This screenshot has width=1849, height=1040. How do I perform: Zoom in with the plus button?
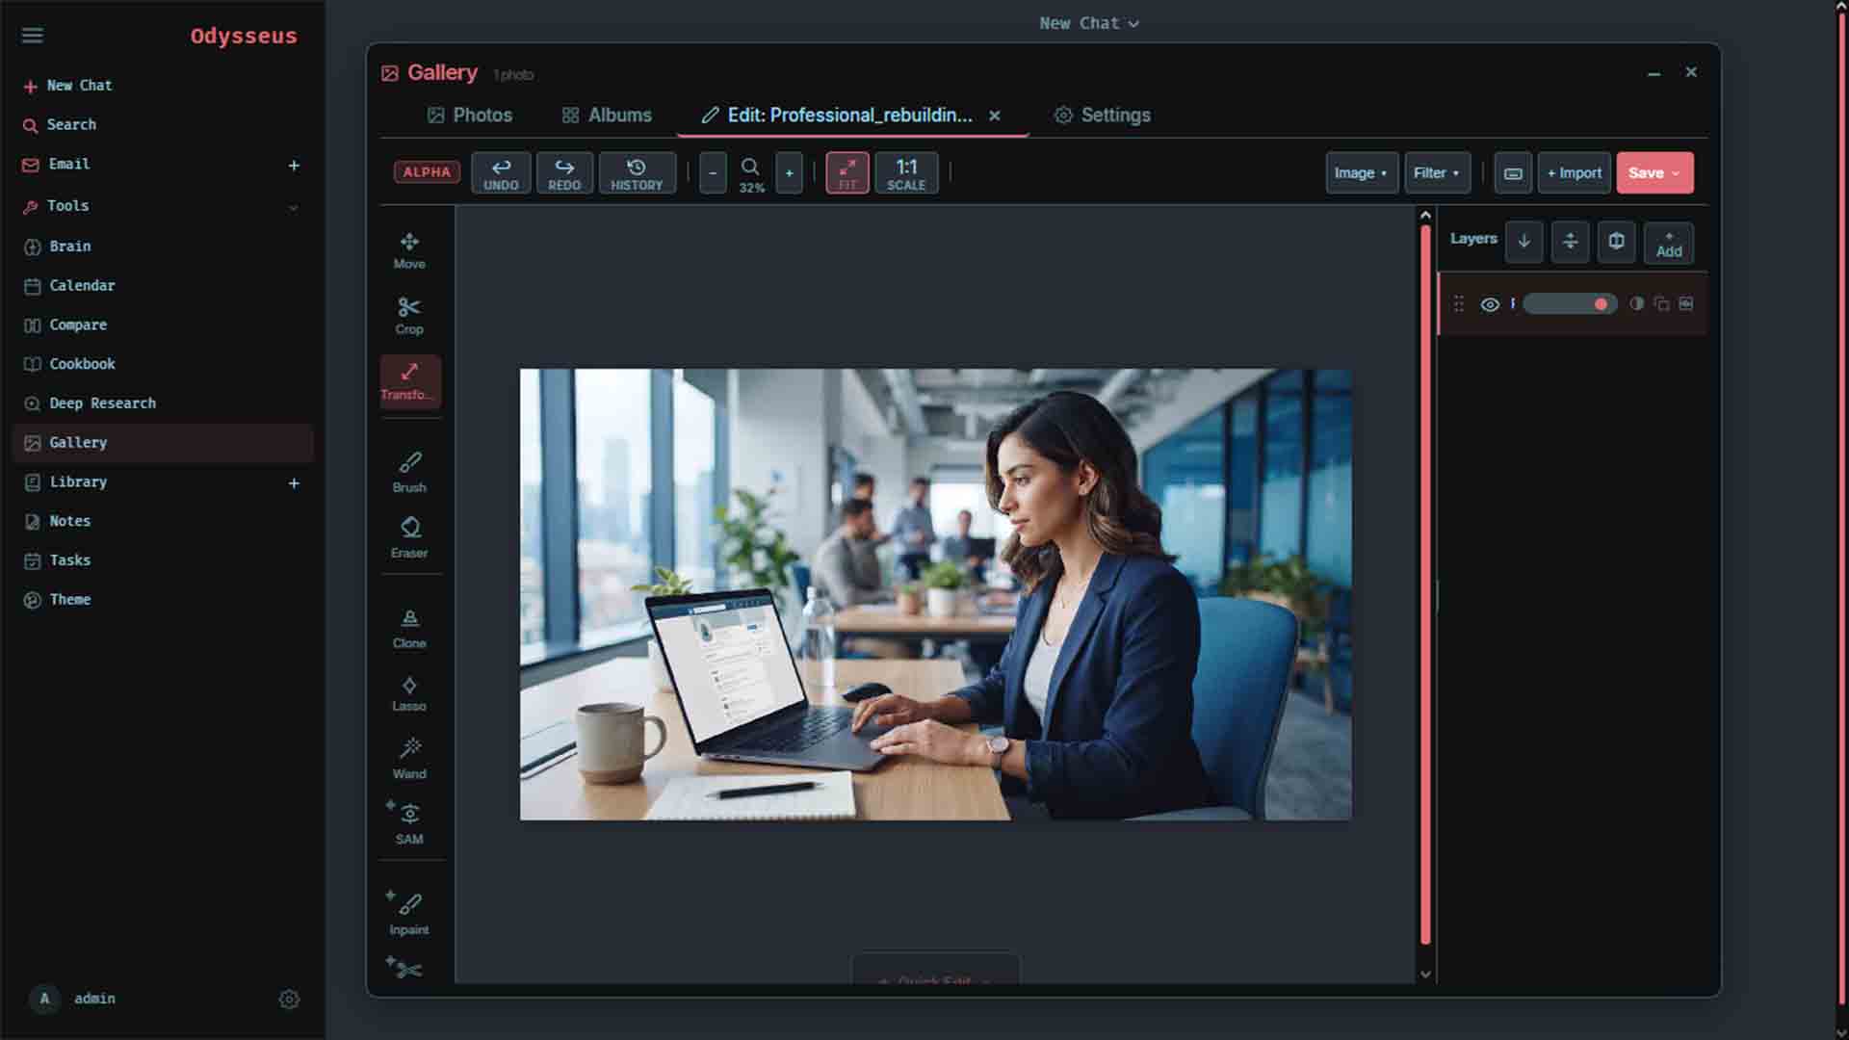coord(789,173)
